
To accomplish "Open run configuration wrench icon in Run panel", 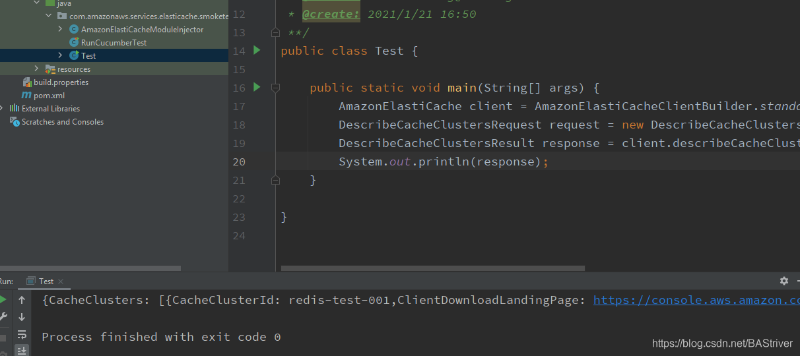I will [3, 316].
